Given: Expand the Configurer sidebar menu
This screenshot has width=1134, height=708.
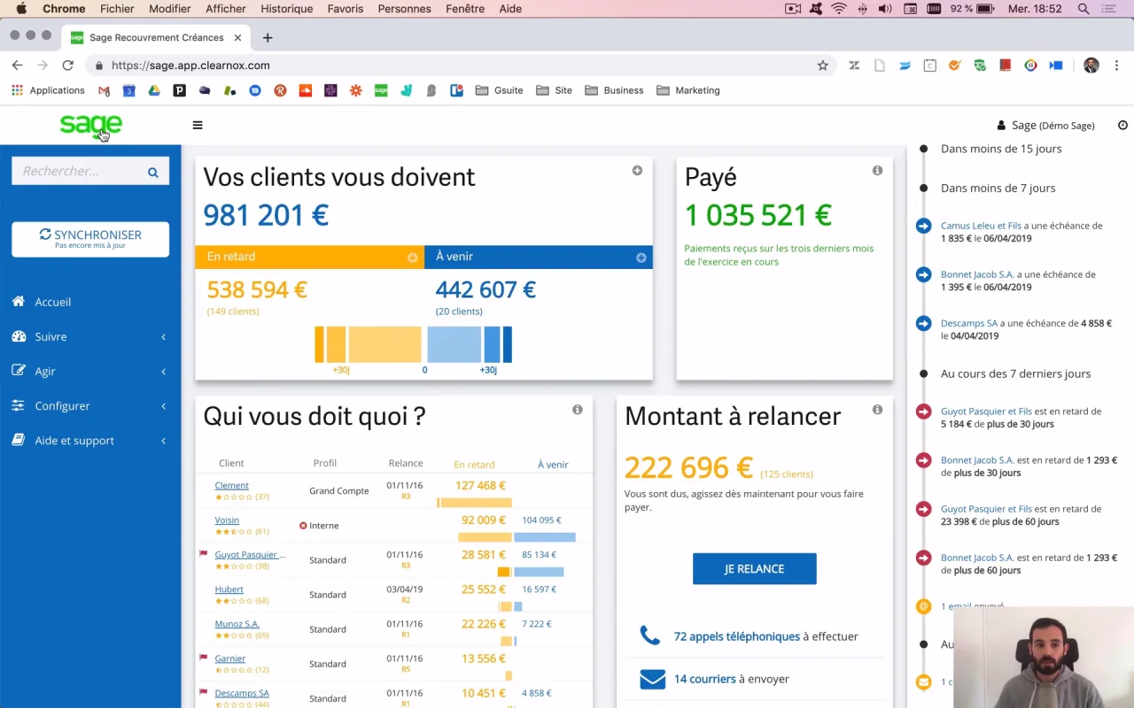Looking at the screenshot, I should click(x=90, y=405).
